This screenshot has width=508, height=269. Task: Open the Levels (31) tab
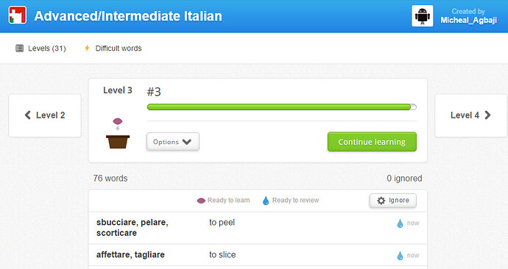tap(40, 49)
